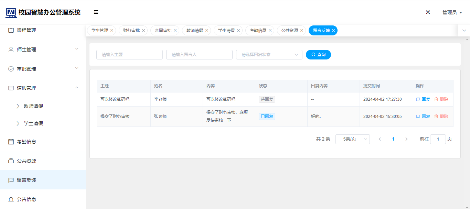Focus the 请输入主题 input field
This screenshot has height=209, width=470.
(x=129, y=55)
